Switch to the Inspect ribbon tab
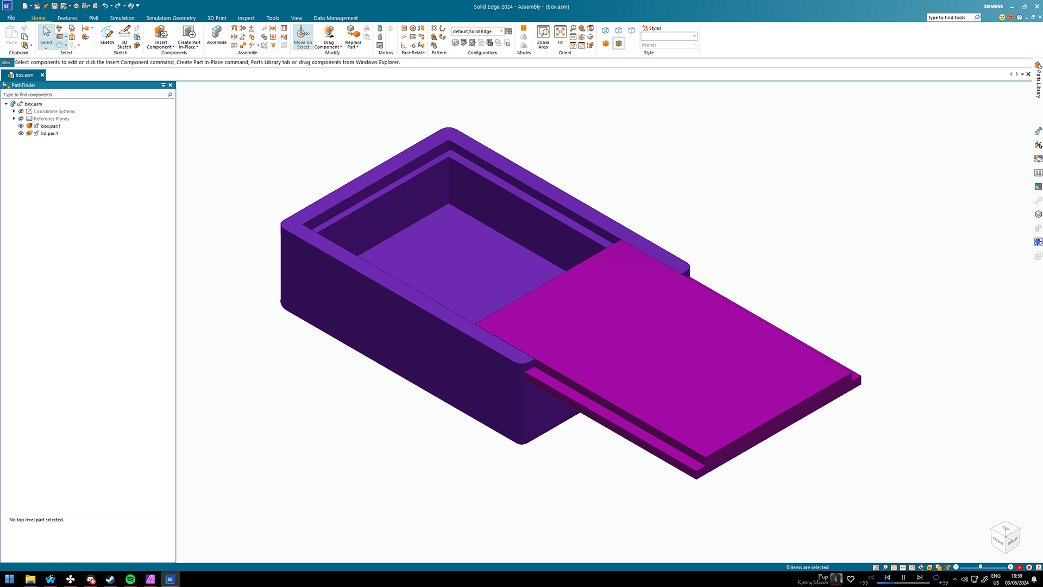1043x587 pixels. [246, 18]
